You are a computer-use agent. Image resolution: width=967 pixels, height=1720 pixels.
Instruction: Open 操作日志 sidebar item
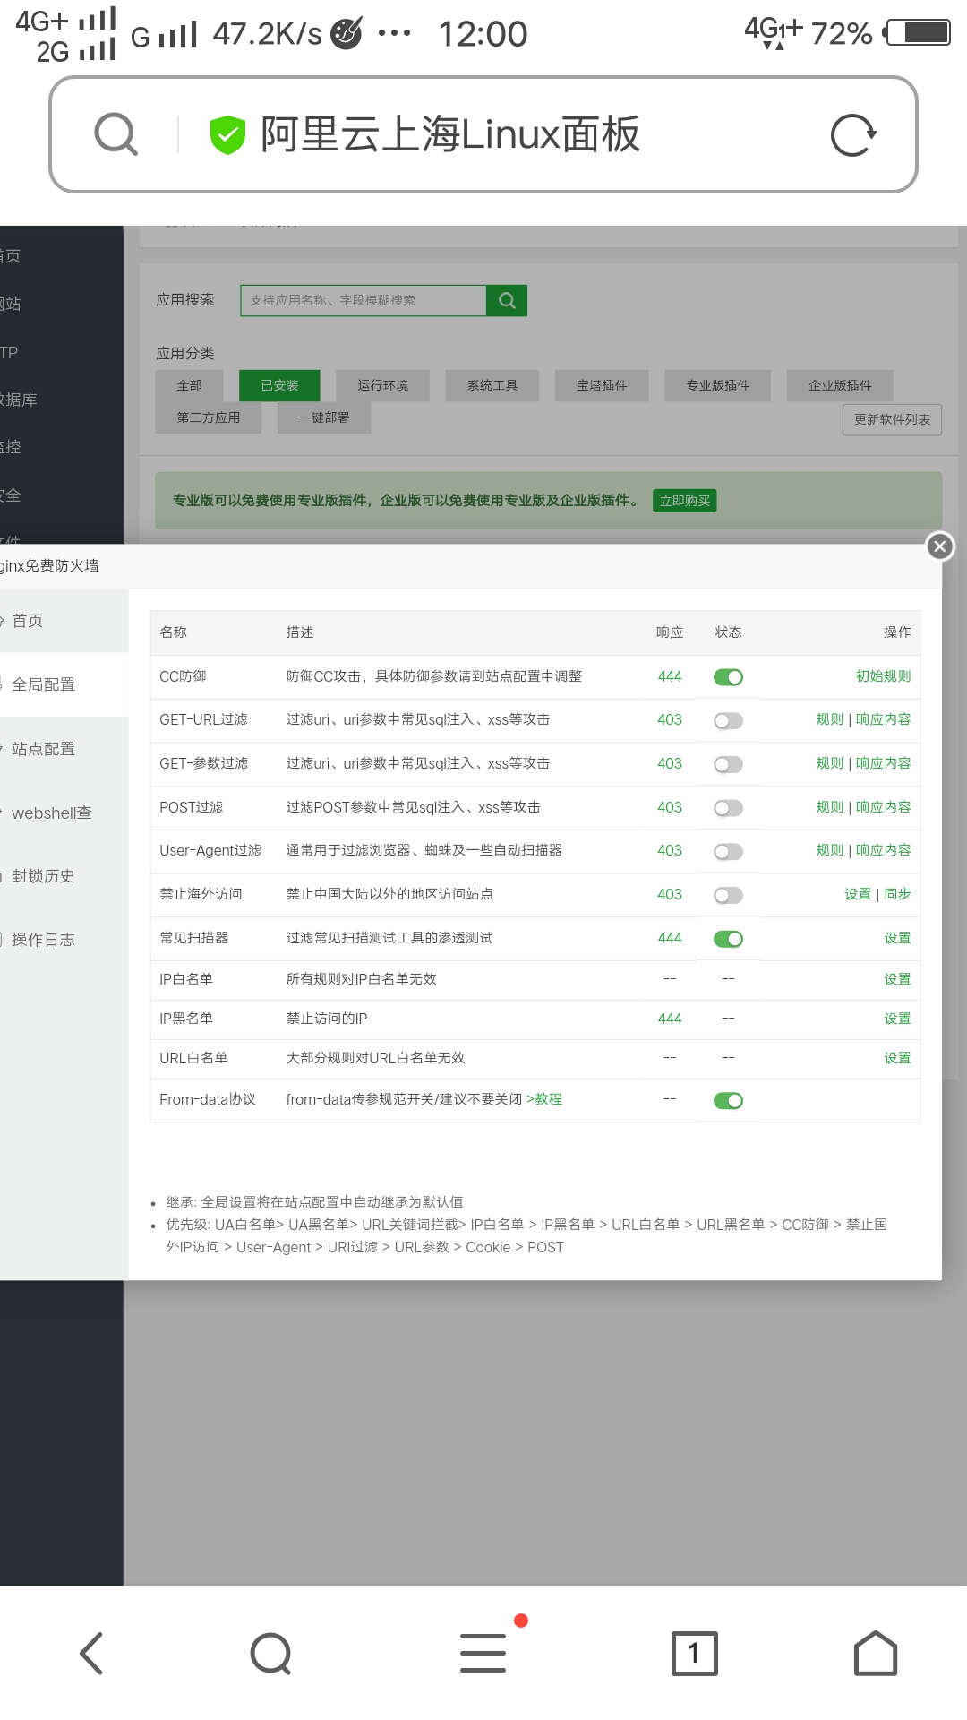pyautogui.click(x=64, y=940)
